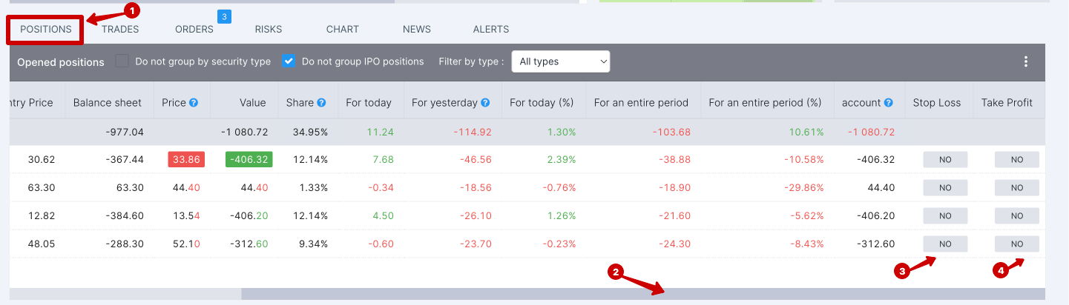Uncheck Do not group IPO positions
The width and height of the screenshot is (1069, 305).
(x=289, y=61)
